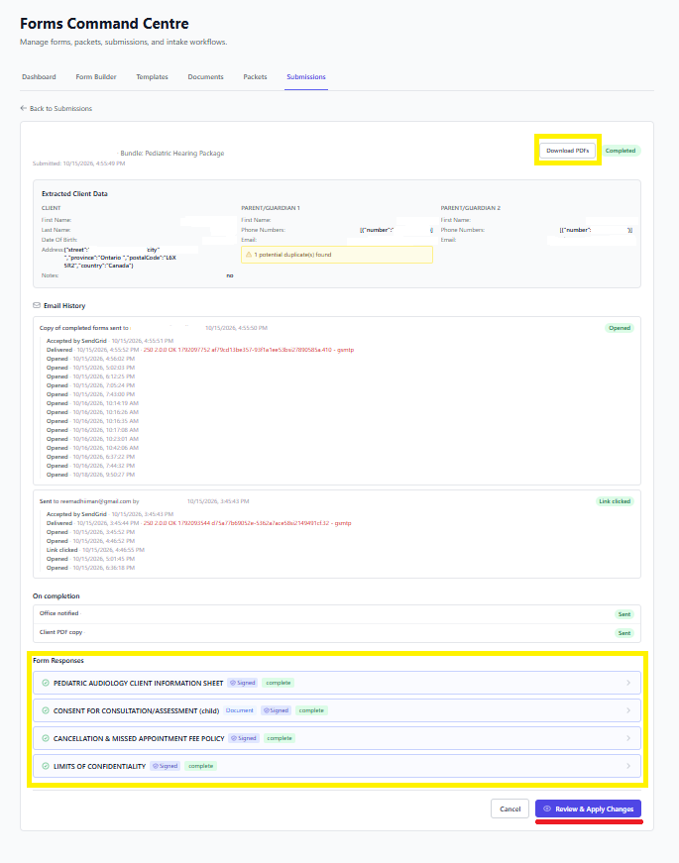The height and width of the screenshot is (863, 679).
Task: Click the 'Forms Command Centre' heading
Action: click(104, 24)
